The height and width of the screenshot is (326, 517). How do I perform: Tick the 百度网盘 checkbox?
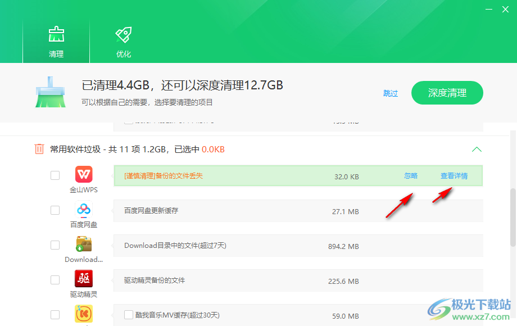click(55, 210)
